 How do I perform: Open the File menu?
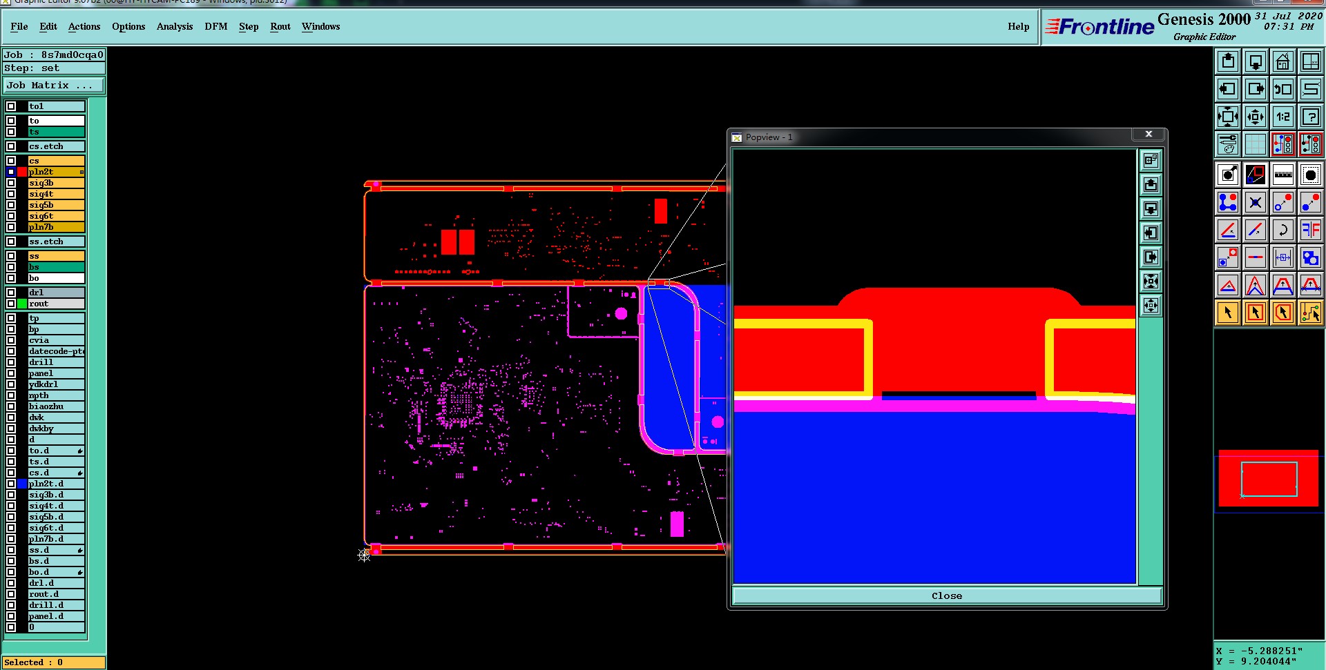pos(19,26)
